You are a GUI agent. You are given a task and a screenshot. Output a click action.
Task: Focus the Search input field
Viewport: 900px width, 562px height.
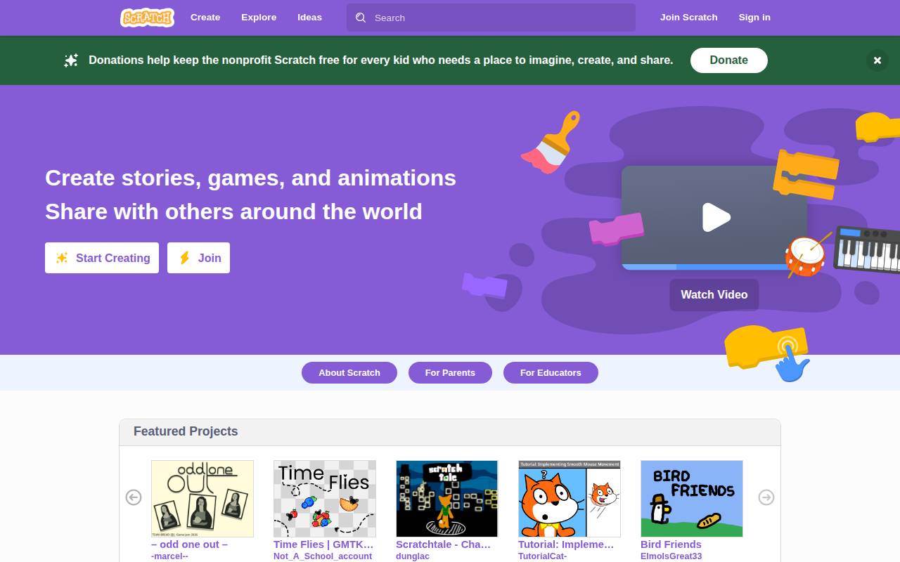[491, 18]
